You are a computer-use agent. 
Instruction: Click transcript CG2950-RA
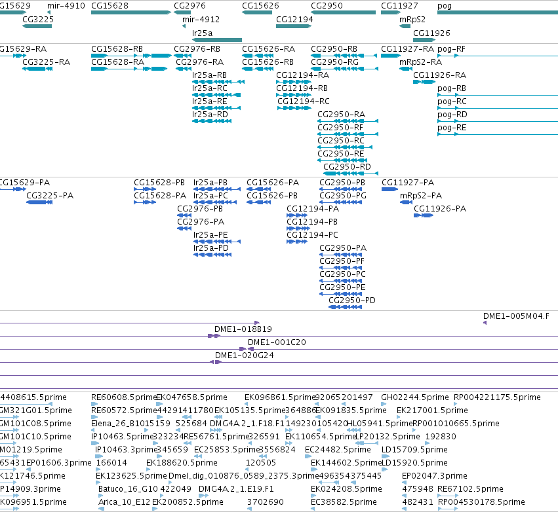point(341,115)
